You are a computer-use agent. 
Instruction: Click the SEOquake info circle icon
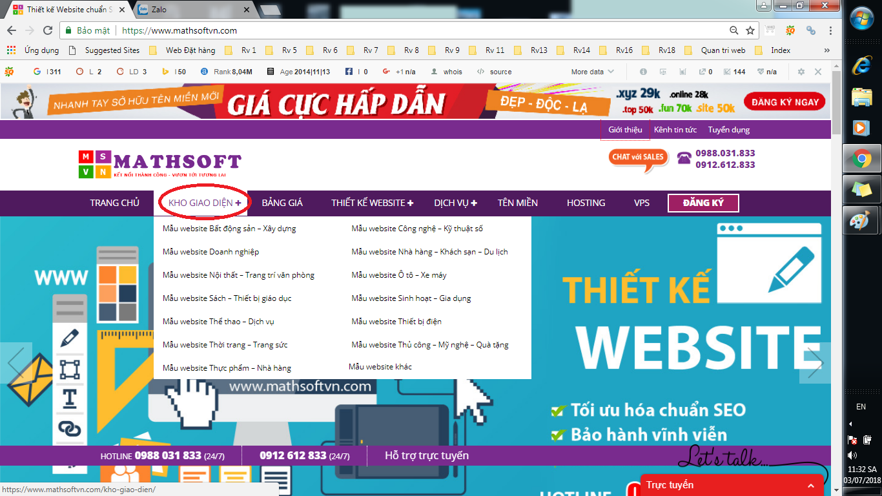click(643, 72)
